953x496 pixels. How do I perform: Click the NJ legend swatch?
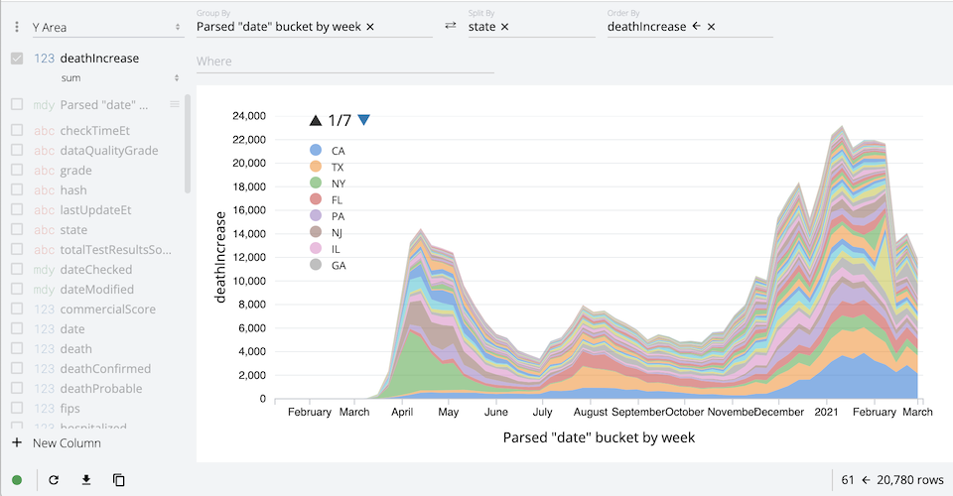[x=316, y=232]
